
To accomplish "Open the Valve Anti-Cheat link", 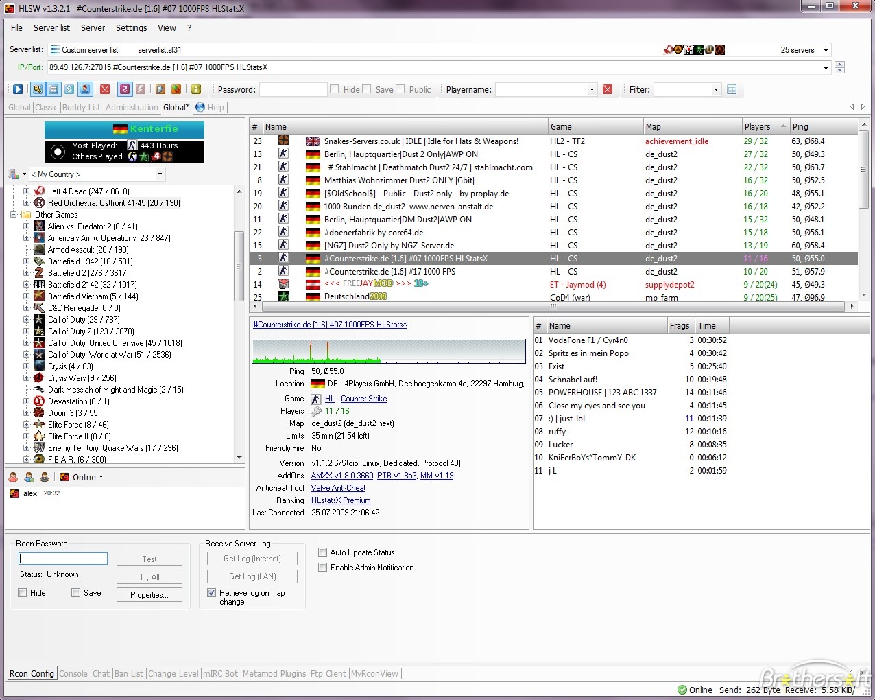I will tap(338, 488).
